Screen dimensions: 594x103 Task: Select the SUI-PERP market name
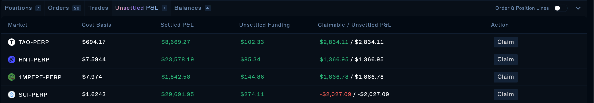[33, 95]
